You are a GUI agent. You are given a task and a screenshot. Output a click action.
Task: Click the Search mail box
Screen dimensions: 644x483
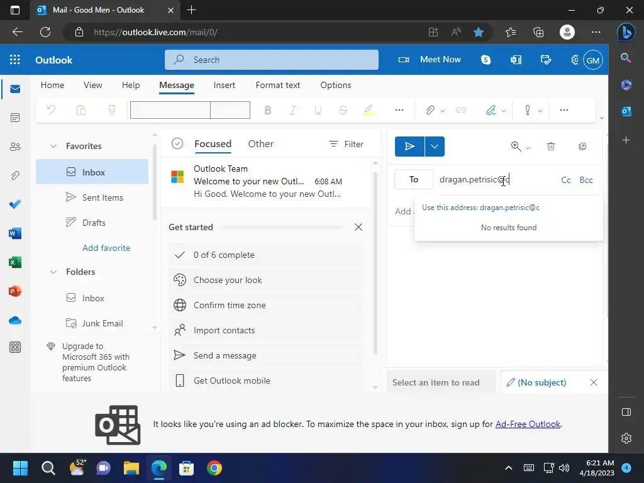click(x=272, y=60)
